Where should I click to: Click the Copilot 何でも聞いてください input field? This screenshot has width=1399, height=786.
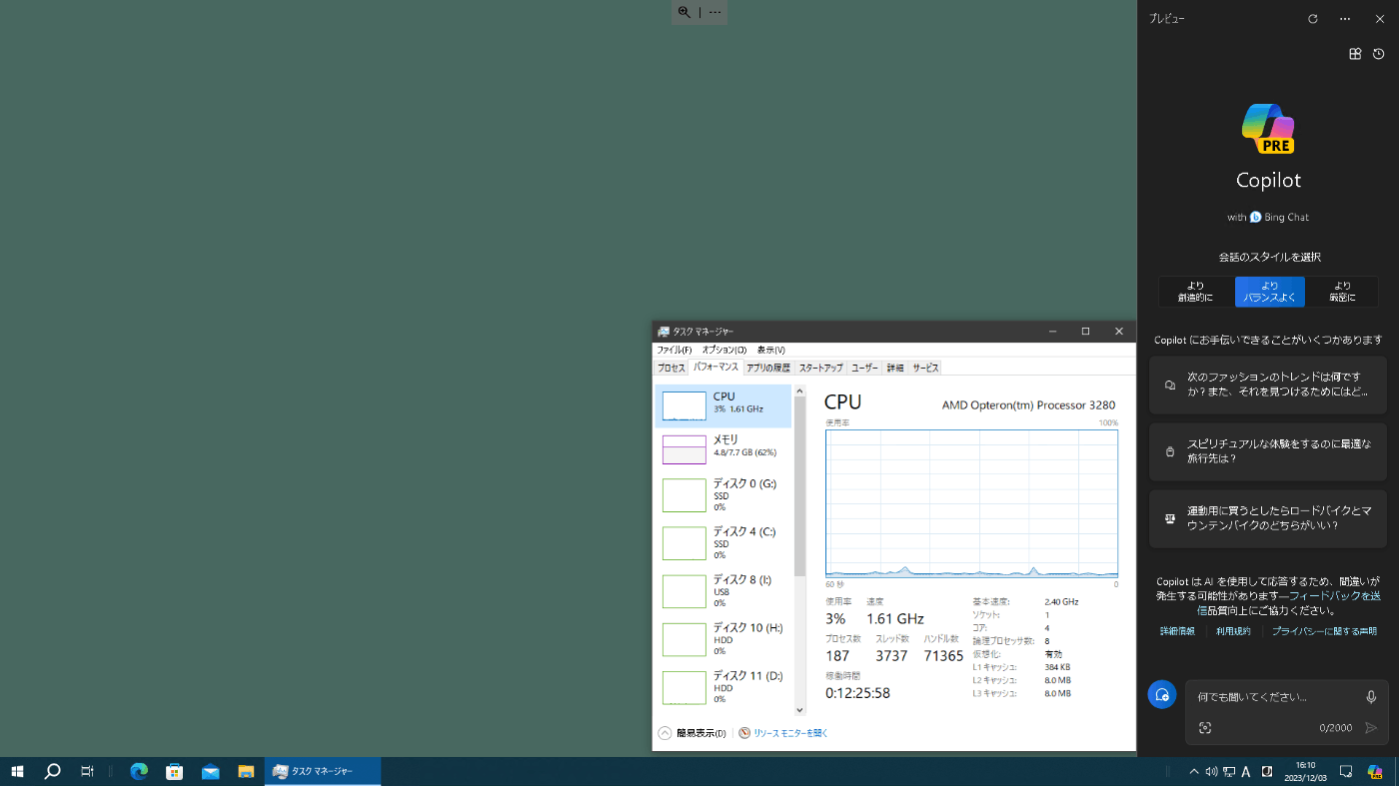coord(1276,697)
